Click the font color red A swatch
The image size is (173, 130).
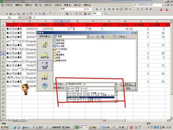(167, 9)
